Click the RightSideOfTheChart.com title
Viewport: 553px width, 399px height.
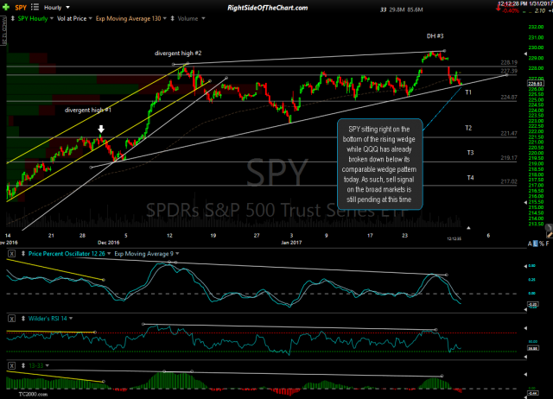268,8
